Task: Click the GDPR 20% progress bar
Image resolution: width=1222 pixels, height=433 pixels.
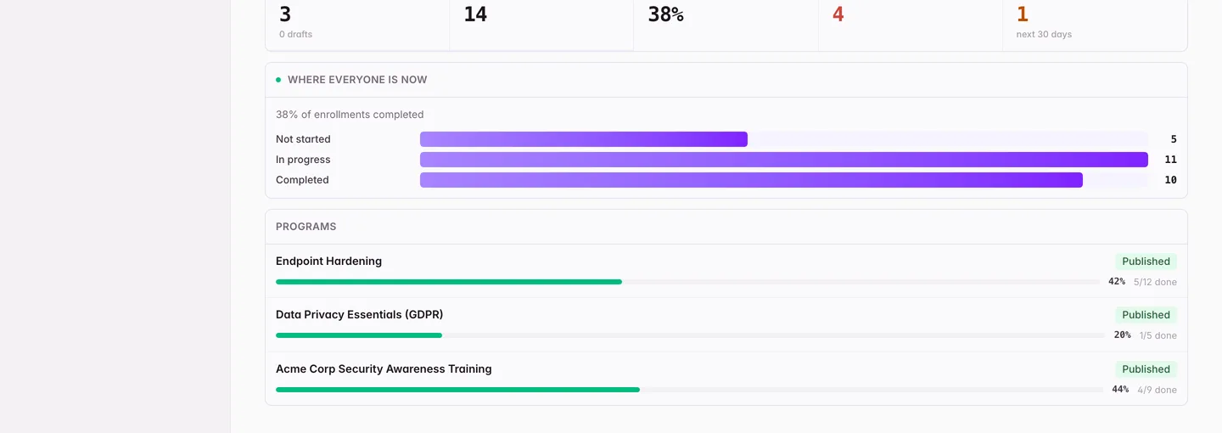Action: 690,335
